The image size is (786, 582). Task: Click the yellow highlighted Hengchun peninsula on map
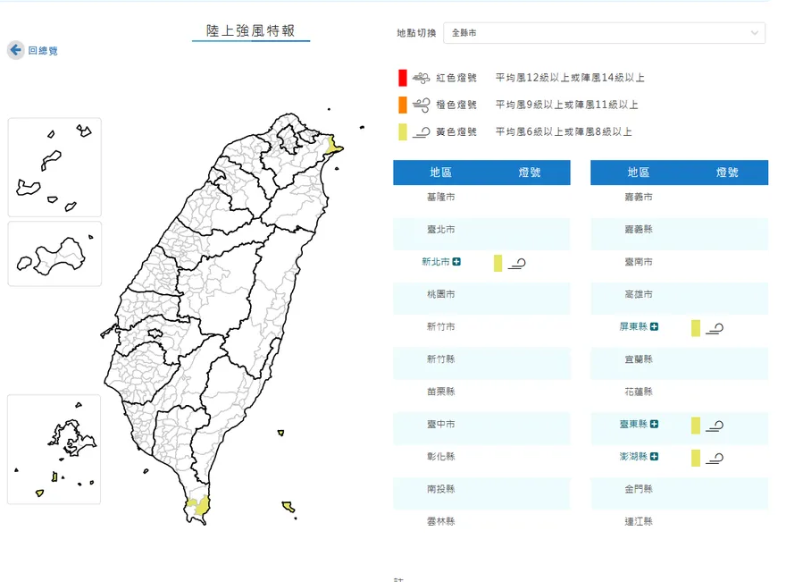coord(198,508)
